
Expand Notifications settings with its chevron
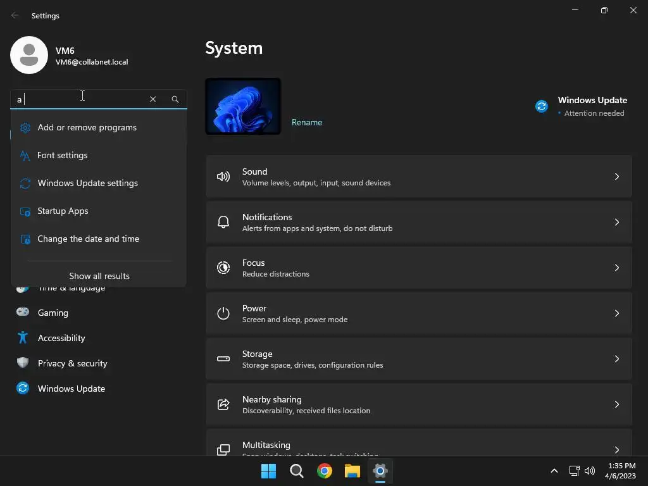tap(616, 222)
